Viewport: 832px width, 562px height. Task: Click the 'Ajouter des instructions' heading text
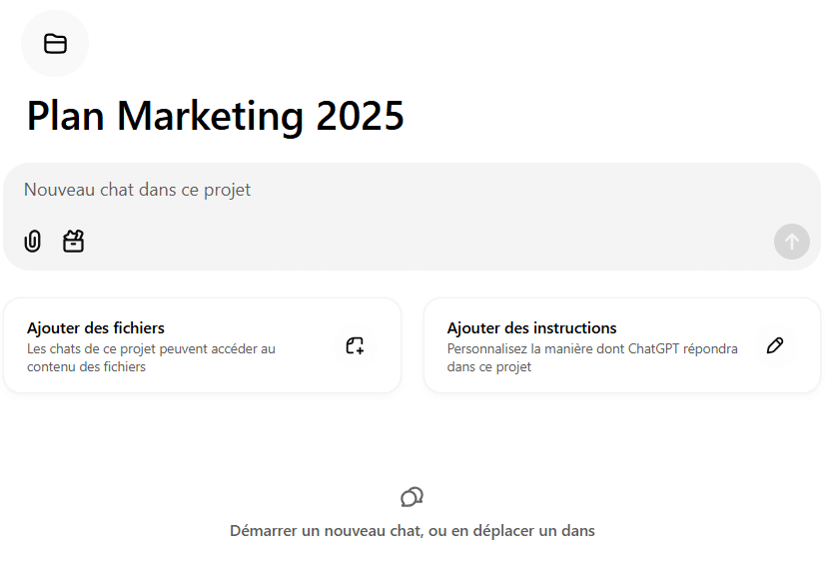[x=531, y=328]
